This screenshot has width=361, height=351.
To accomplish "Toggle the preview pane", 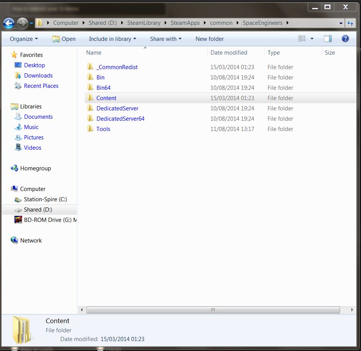I will click(x=327, y=39).
